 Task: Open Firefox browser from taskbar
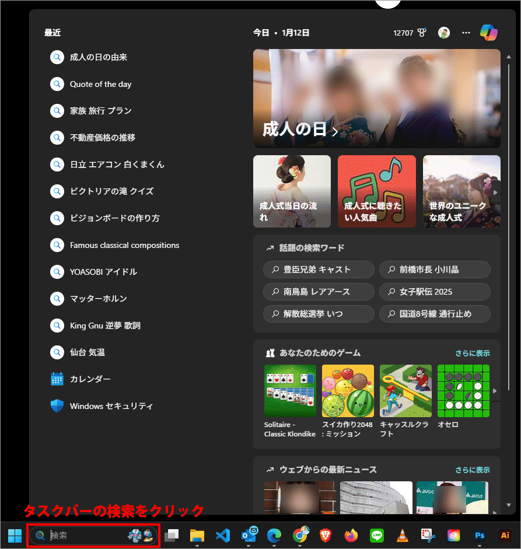pos(351,535)
